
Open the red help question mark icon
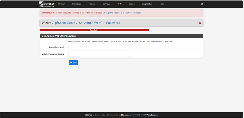200,23
